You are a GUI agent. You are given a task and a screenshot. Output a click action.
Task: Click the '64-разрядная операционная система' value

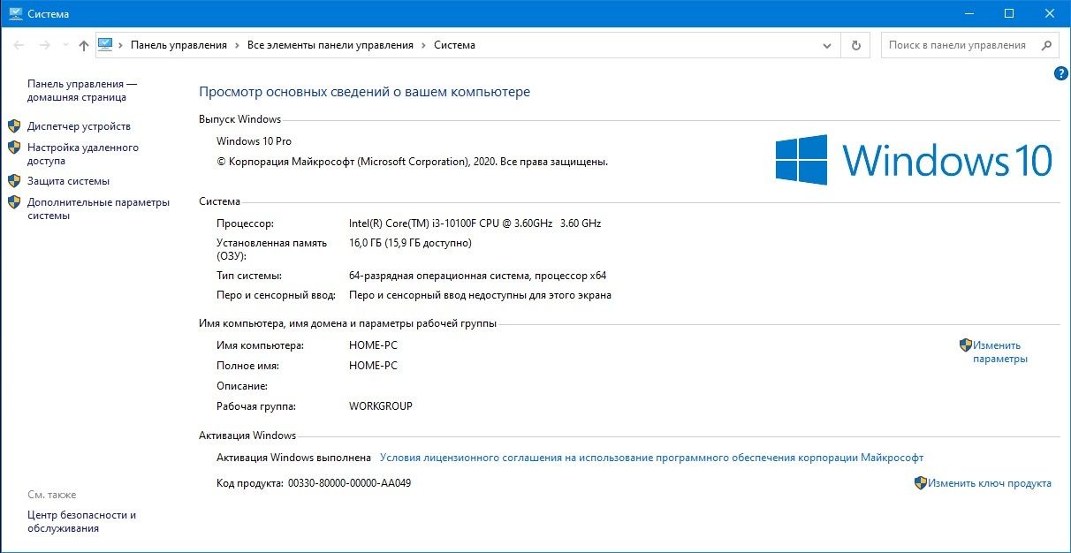[477, 276]
